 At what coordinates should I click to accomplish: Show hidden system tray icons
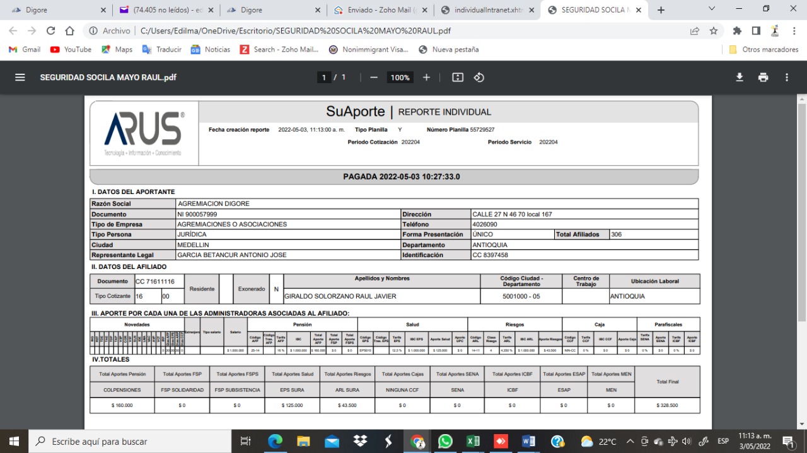[x=630, y=442]
